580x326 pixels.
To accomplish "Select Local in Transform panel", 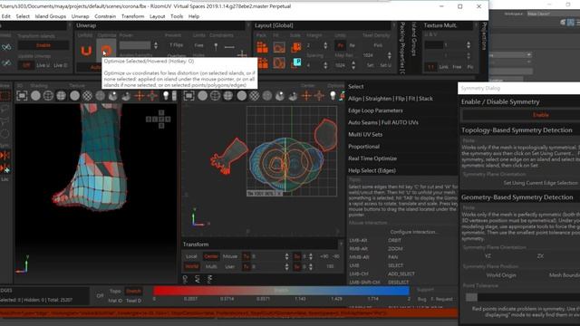I will (x=191, y=256).
